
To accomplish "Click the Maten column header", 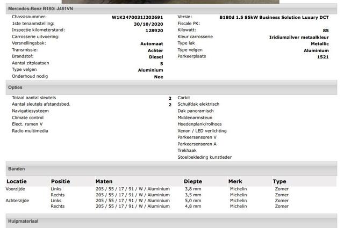I will [104, 181].
